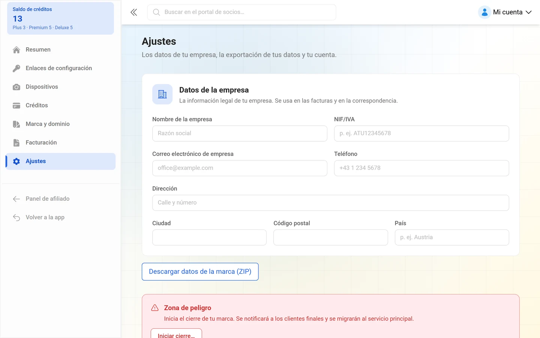The height and width of the screenshot is (338, 540).
Task: Click the return arrow icon for Volver a la app
Action: pos(16,217)
